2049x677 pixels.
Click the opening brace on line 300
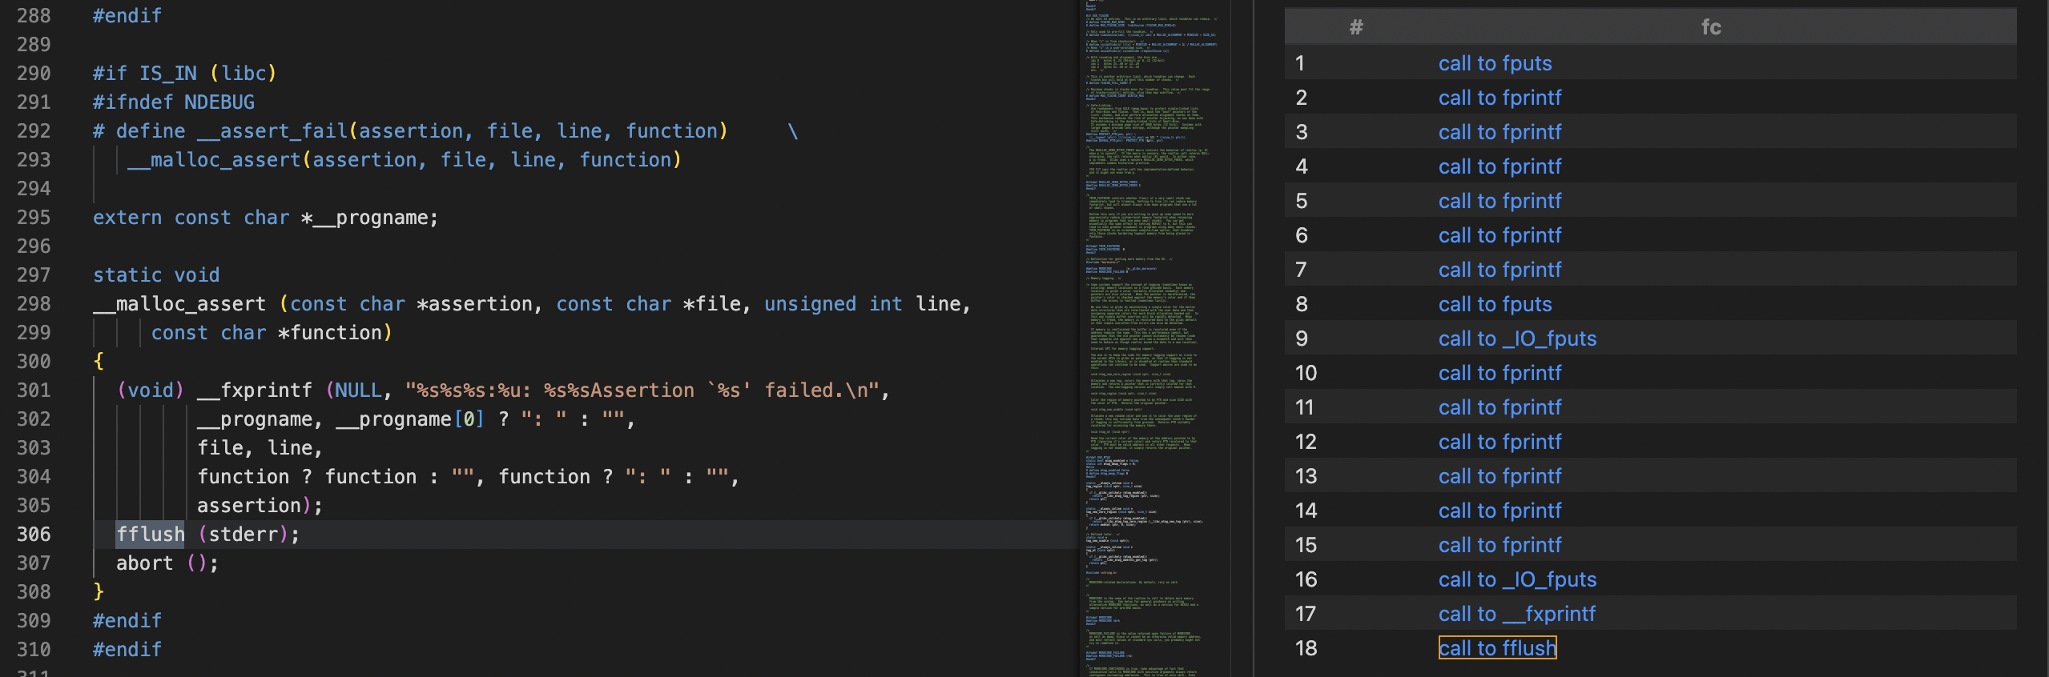pyautogui.click(x=99, y=362)
